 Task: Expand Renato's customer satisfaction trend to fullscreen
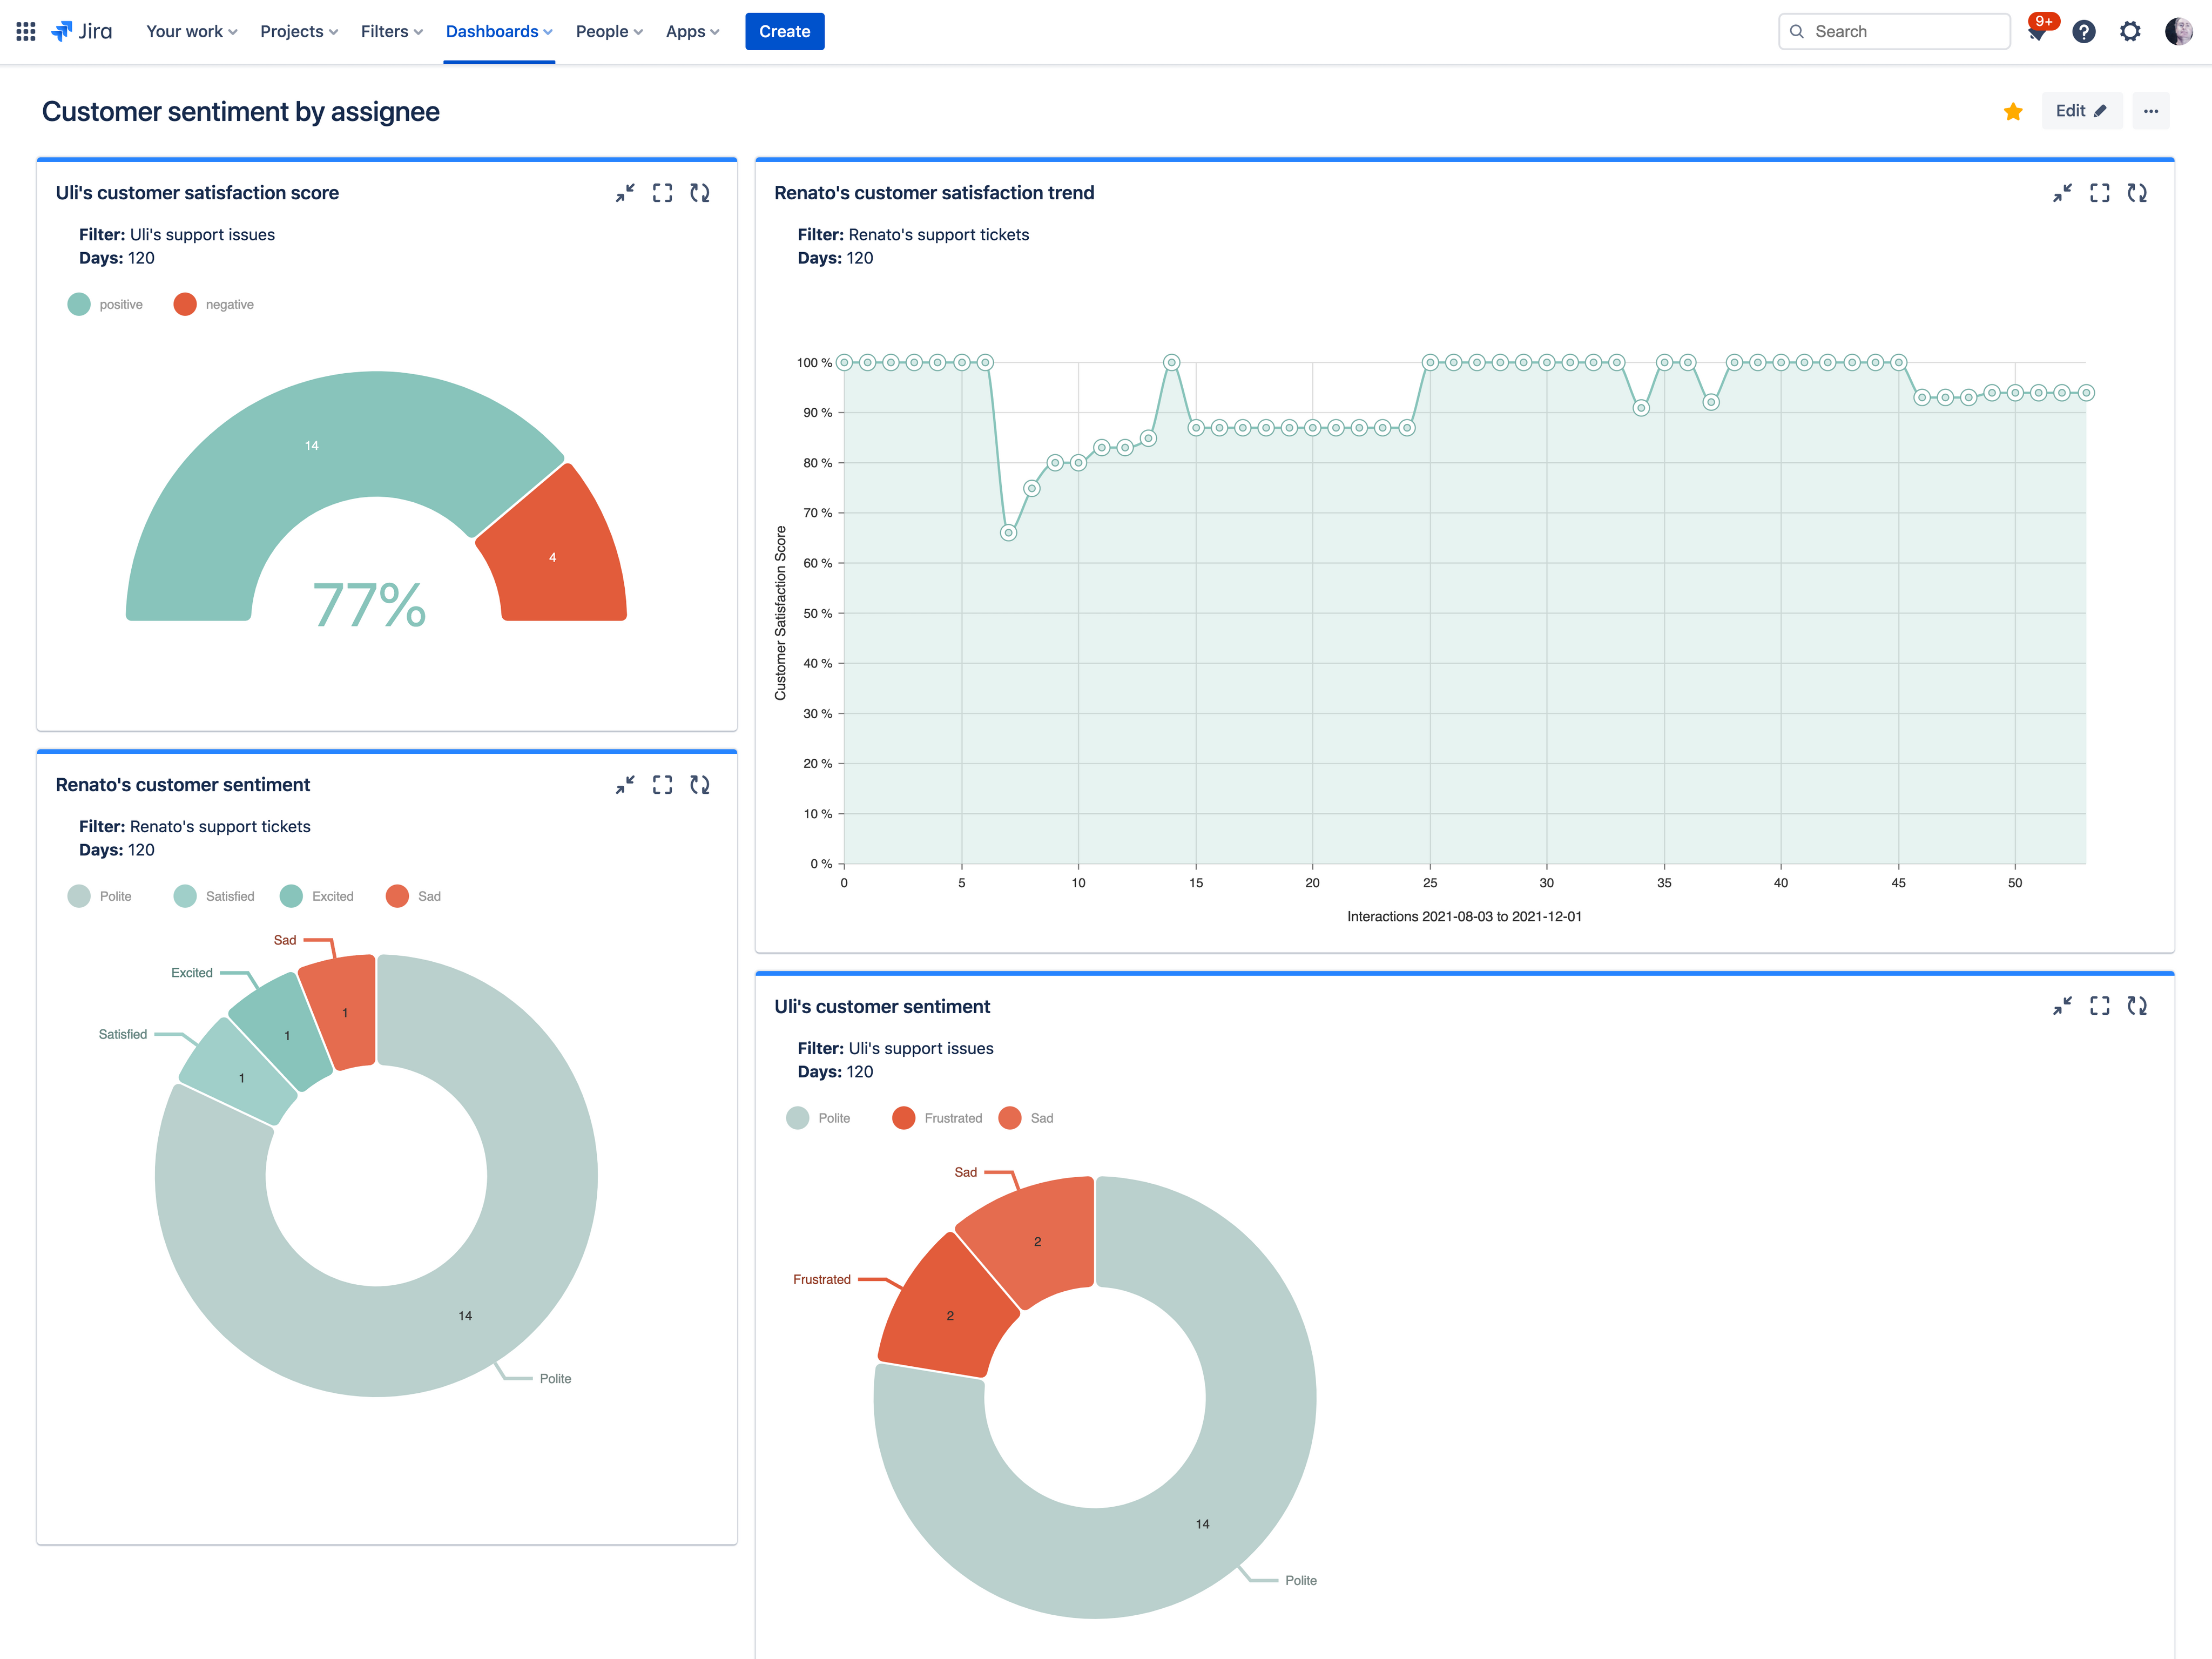[2100, 193]
